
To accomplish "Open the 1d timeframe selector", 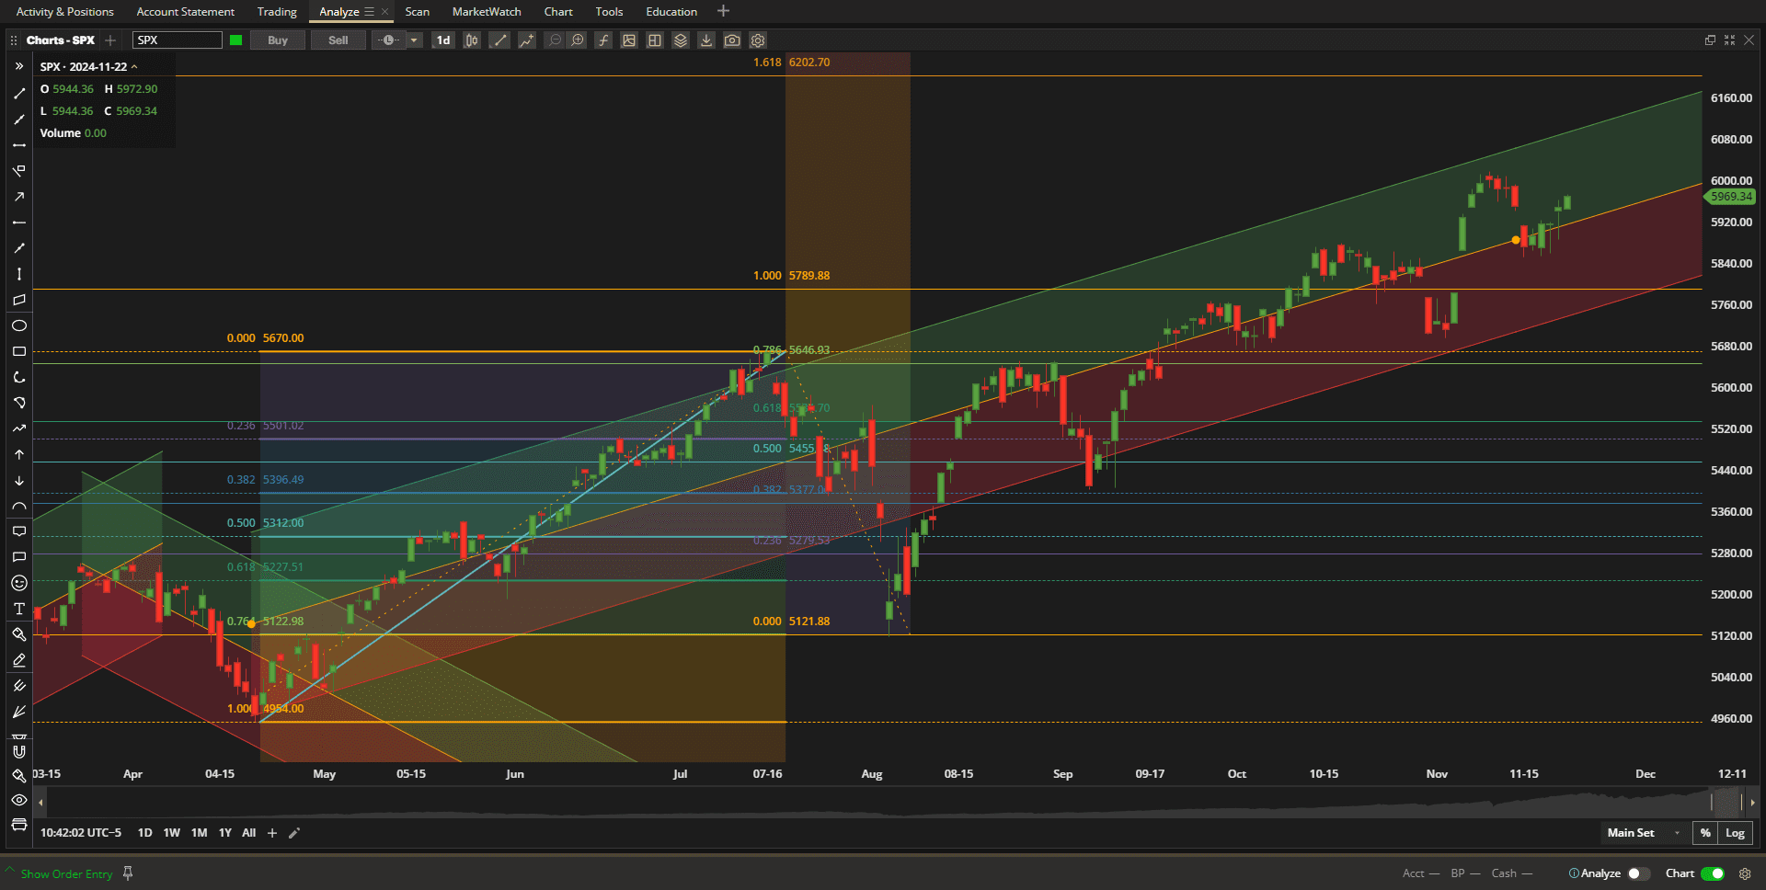I will click(x=443, y=40).
